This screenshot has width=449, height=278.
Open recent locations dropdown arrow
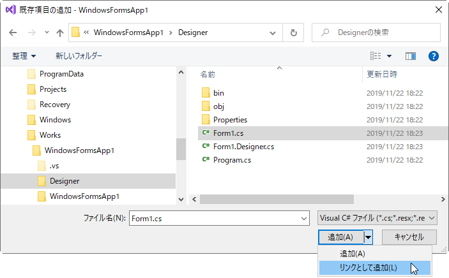(x=47, y=33)
